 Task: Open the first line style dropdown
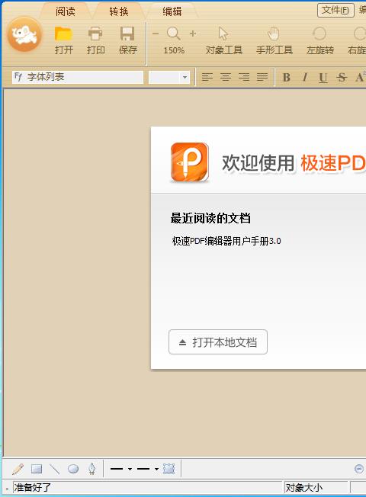point(130,469)
